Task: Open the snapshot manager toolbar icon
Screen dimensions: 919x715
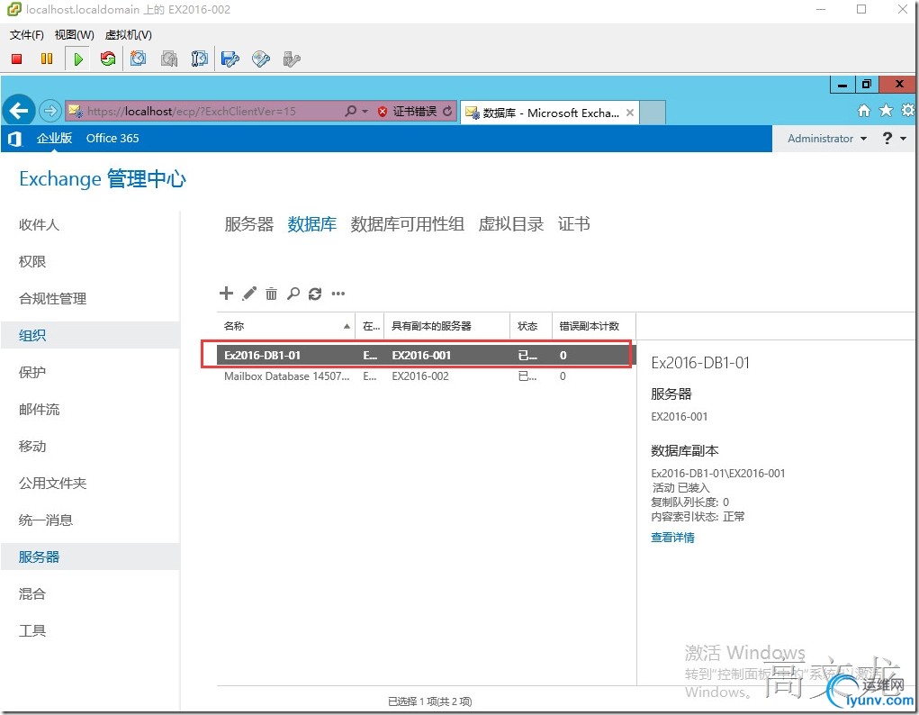Action: click(x=199, y=59)
